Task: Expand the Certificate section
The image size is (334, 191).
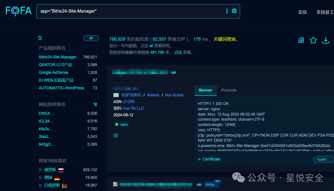Action: (209, 159)
